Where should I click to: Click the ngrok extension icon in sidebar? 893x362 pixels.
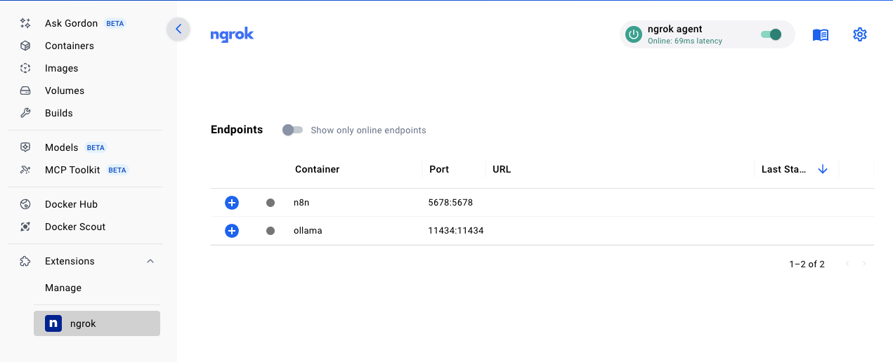coord(53,323)
